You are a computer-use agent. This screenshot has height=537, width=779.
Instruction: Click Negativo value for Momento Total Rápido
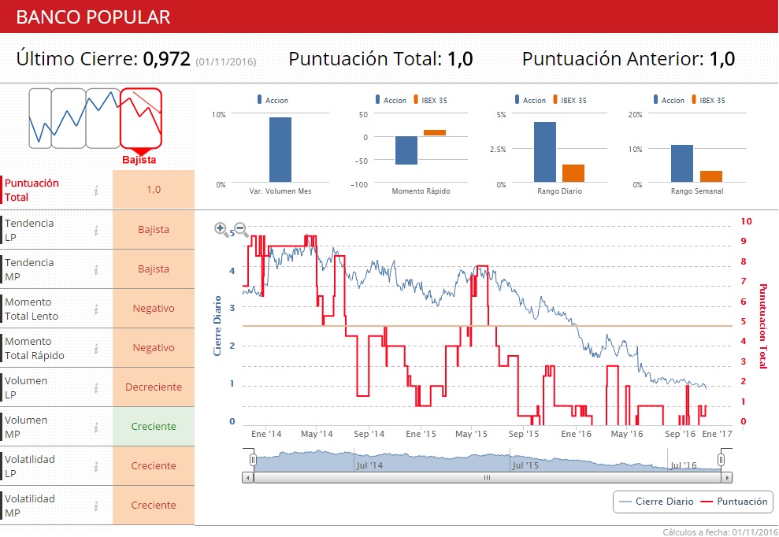pos(154,348)
